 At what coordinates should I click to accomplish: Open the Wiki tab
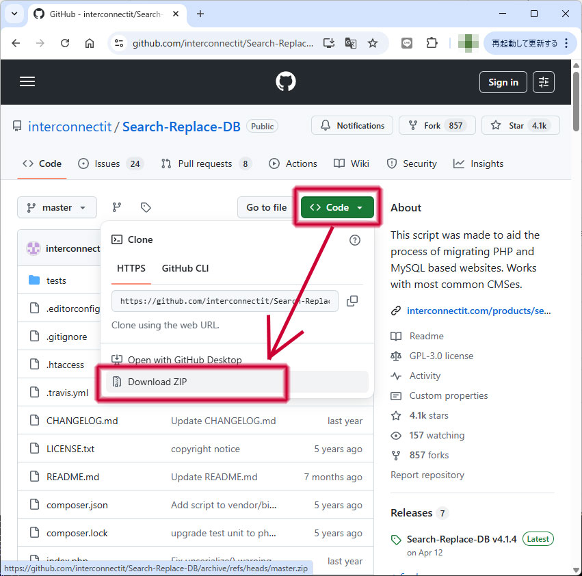351,163
